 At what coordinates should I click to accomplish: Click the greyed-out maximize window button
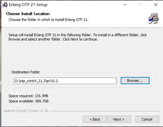[x=140, y=5]
